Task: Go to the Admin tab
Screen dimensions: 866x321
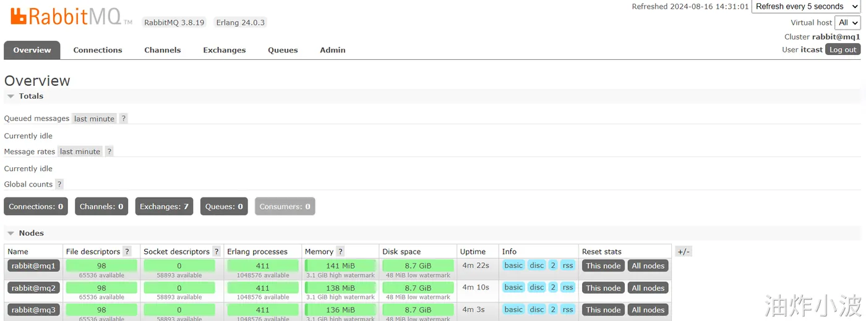Action: (333, 50)
